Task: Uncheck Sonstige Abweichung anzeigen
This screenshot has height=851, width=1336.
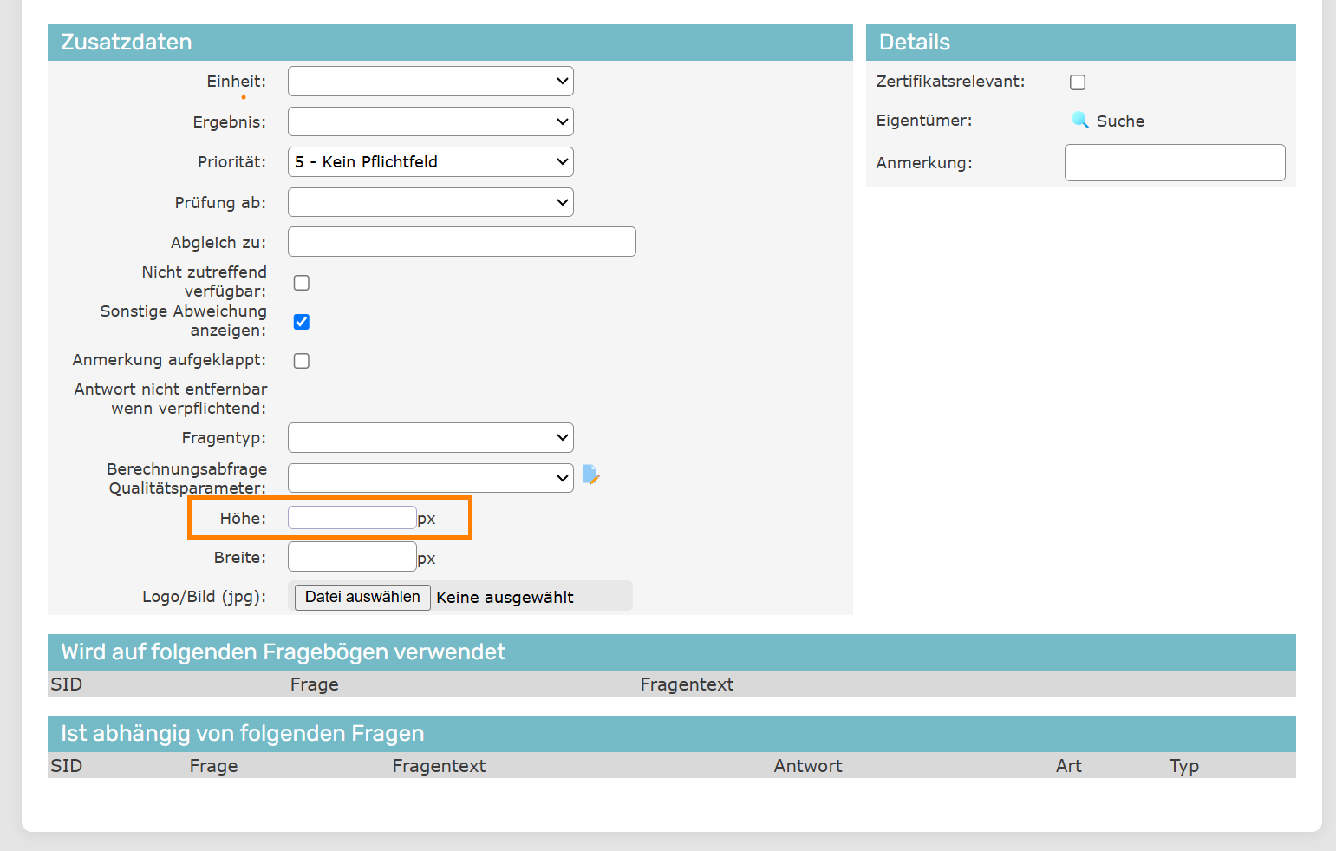Action: (302, 322)
